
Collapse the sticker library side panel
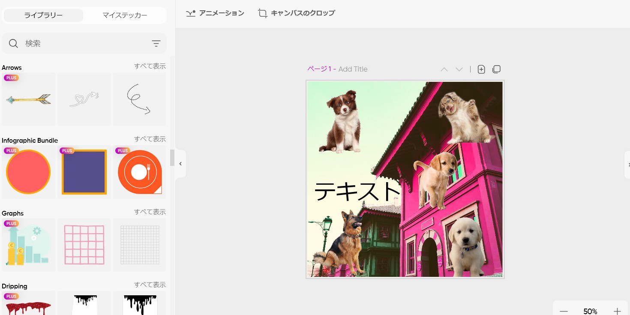tap(180, 164)
